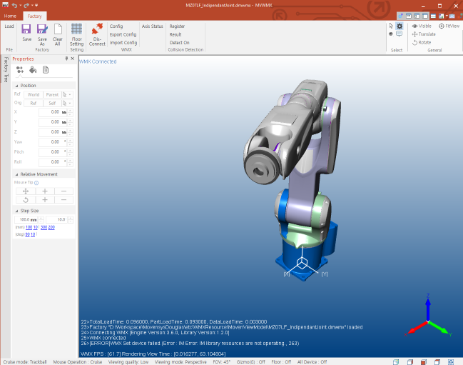Switch to the Factory ribbon tab
The image size is (463, 365).
coord(34,16)
